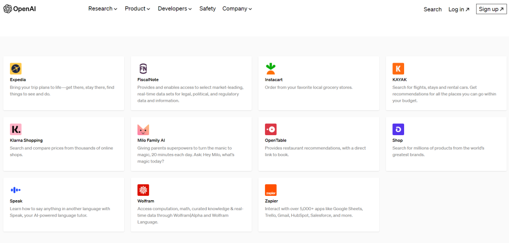
Task: Click 'Access computation, math, curated knowledge' text
Action: pos(190,216)
